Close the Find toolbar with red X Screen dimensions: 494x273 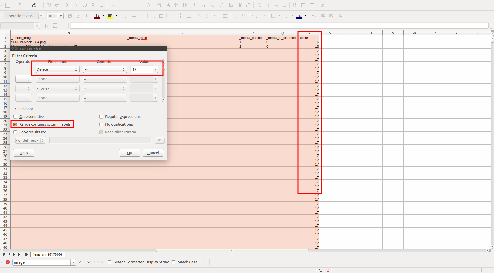[8, 262]
